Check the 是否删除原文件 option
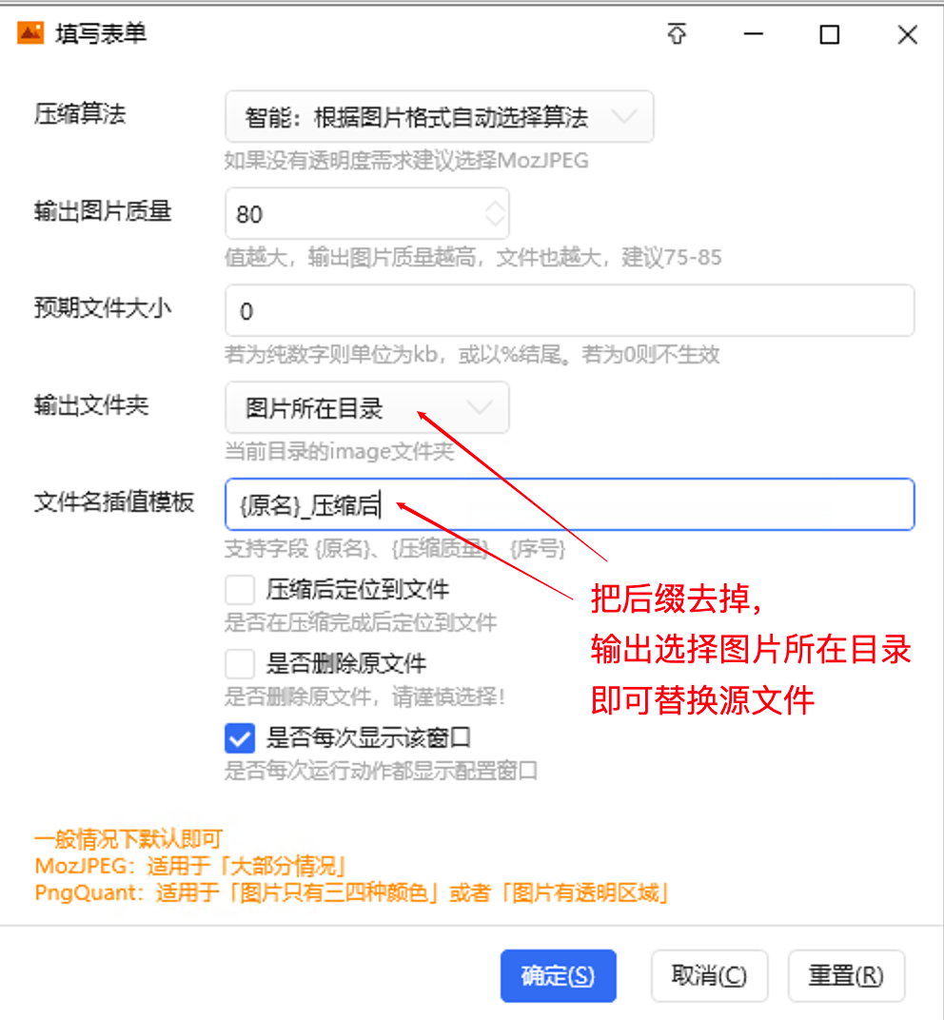 coord(240,664)
